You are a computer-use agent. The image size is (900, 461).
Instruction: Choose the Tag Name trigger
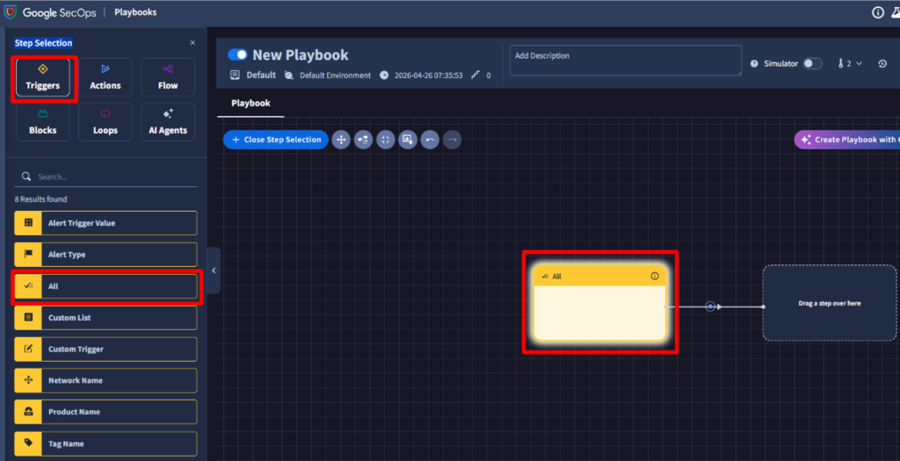[x=105, y=443]
